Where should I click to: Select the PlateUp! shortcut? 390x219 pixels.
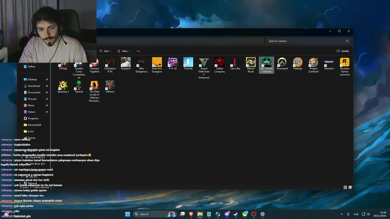pyautogui.click(x=298, y=64)
